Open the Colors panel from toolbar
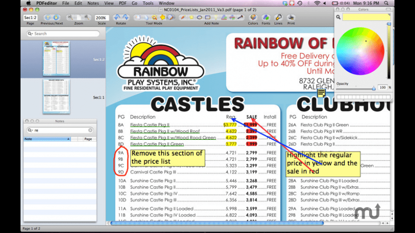The height and width of the screenshot is (233, 415). (253, 18)
